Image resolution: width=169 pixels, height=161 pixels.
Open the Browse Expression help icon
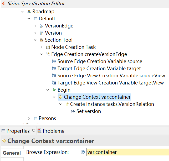point(83,152)
